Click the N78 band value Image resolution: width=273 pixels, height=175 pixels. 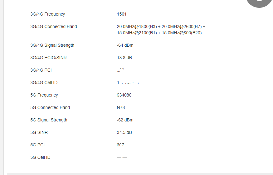[x=121, y=107]
